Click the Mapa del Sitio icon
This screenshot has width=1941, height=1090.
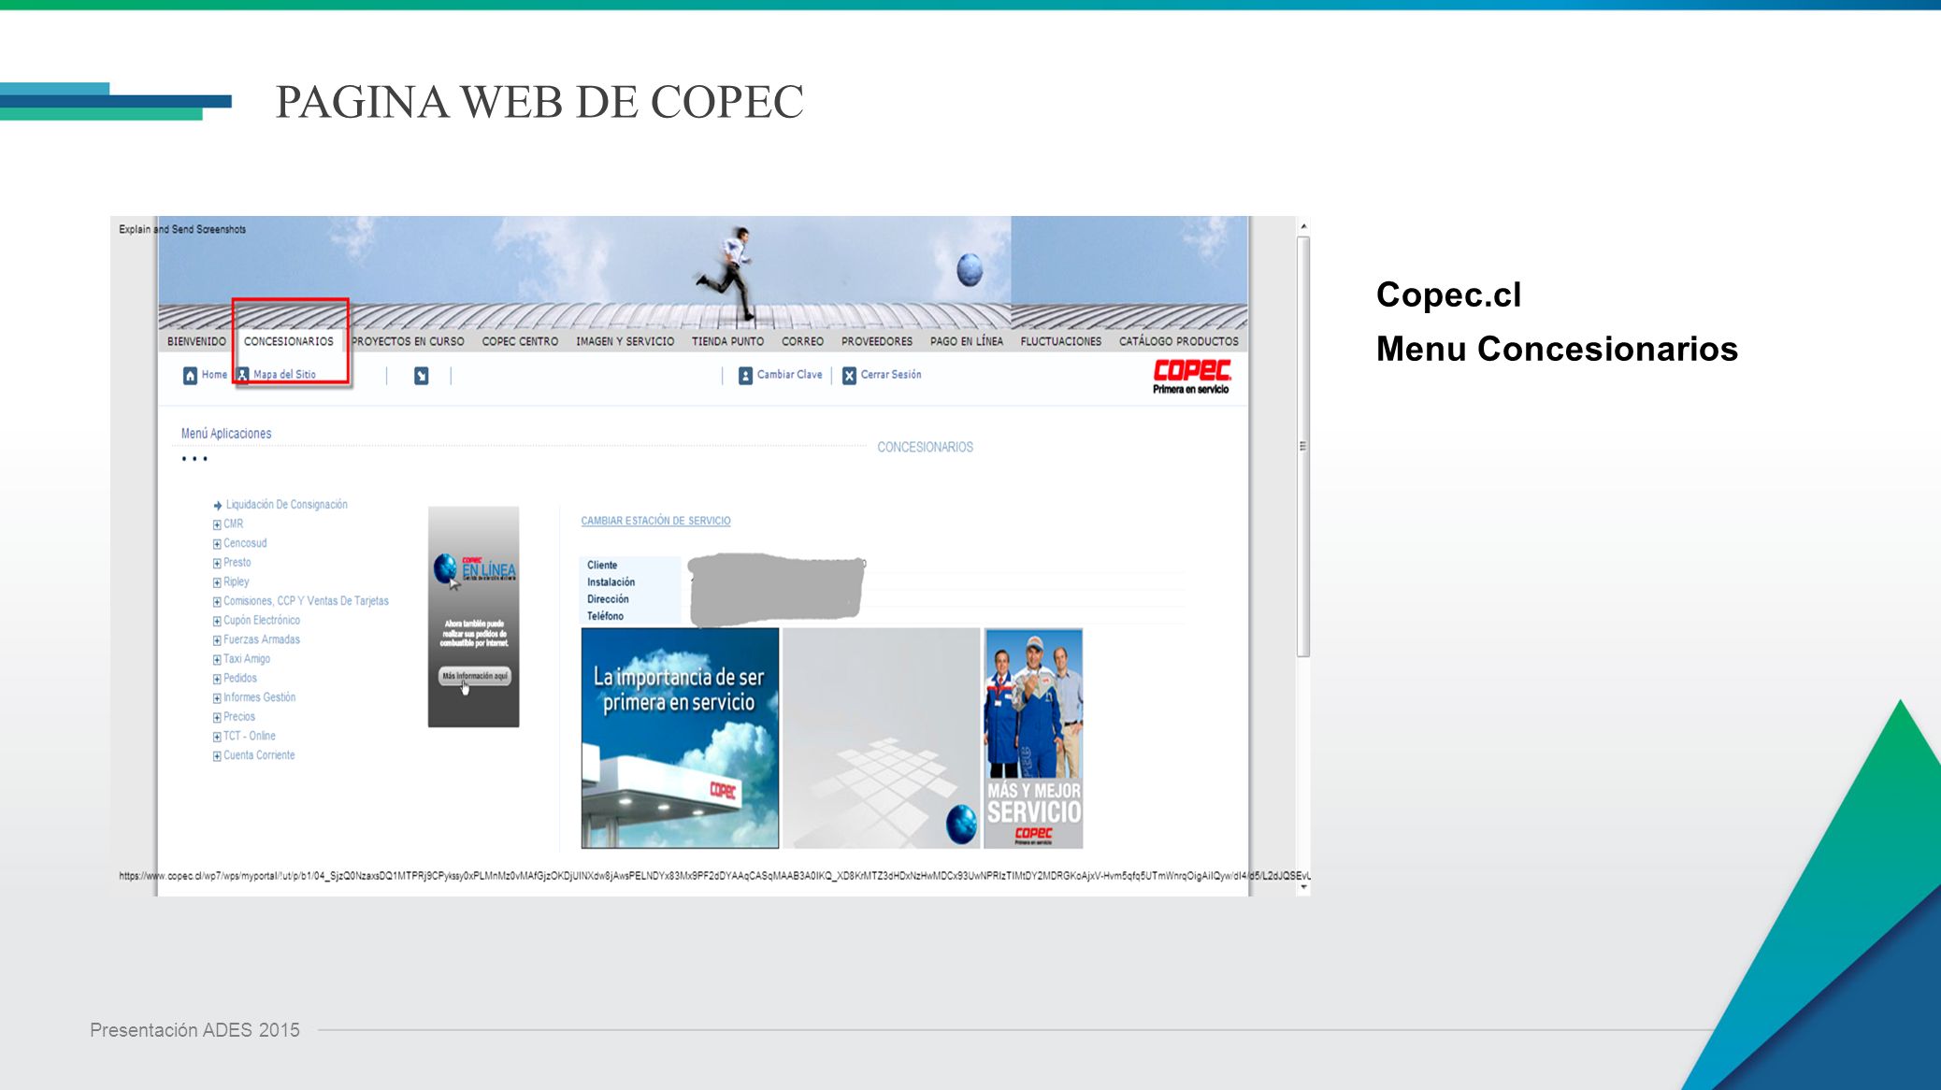pyautogui.click(x=242, y=375)
